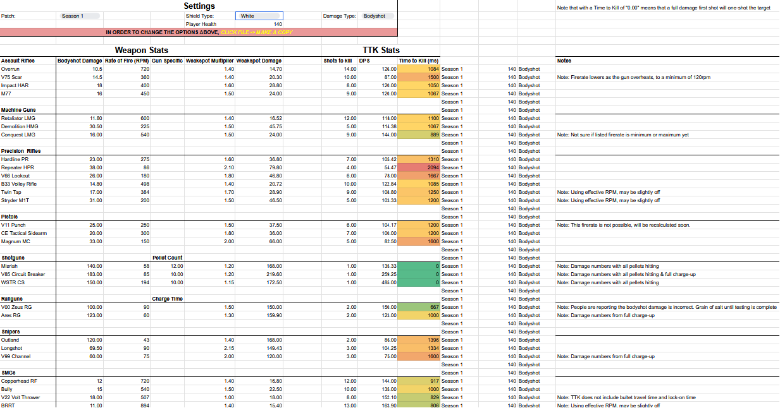This screenshot has width=780, height=408.
Task: Click the Gun Specific column header
Action: (x=168, y=61)
